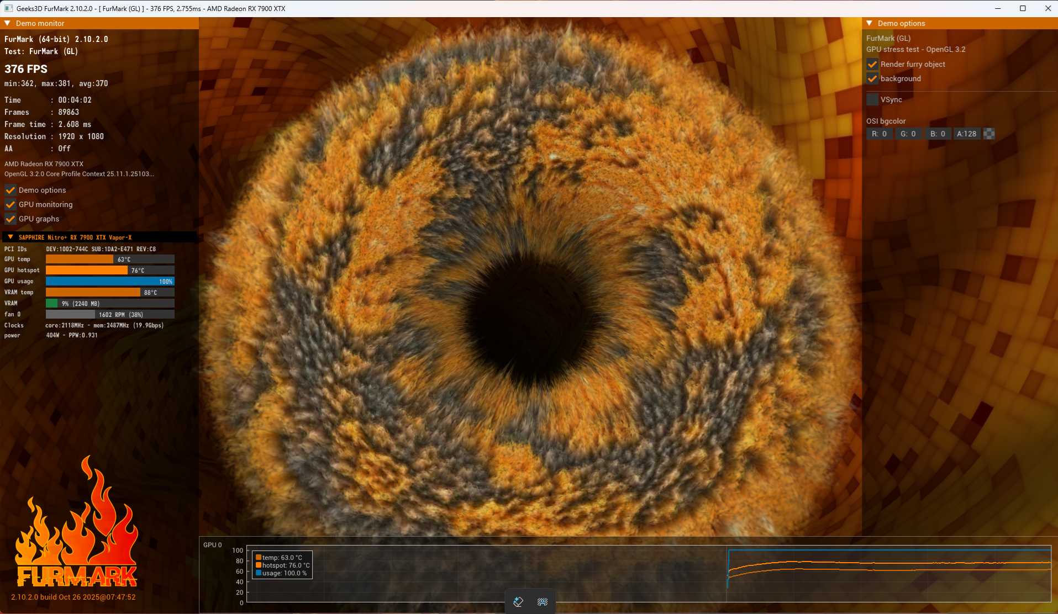
Task: Minimize the FurMark window
Action: pyautogui.click(x=998, y=8)
